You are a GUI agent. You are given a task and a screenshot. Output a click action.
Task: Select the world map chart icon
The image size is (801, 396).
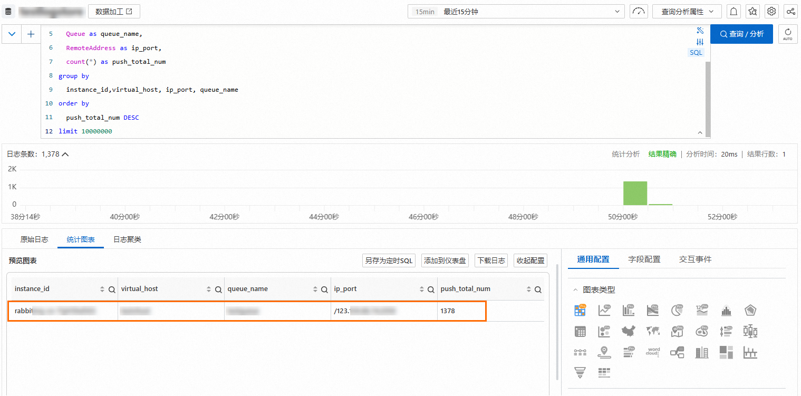[x=653, y=332]
